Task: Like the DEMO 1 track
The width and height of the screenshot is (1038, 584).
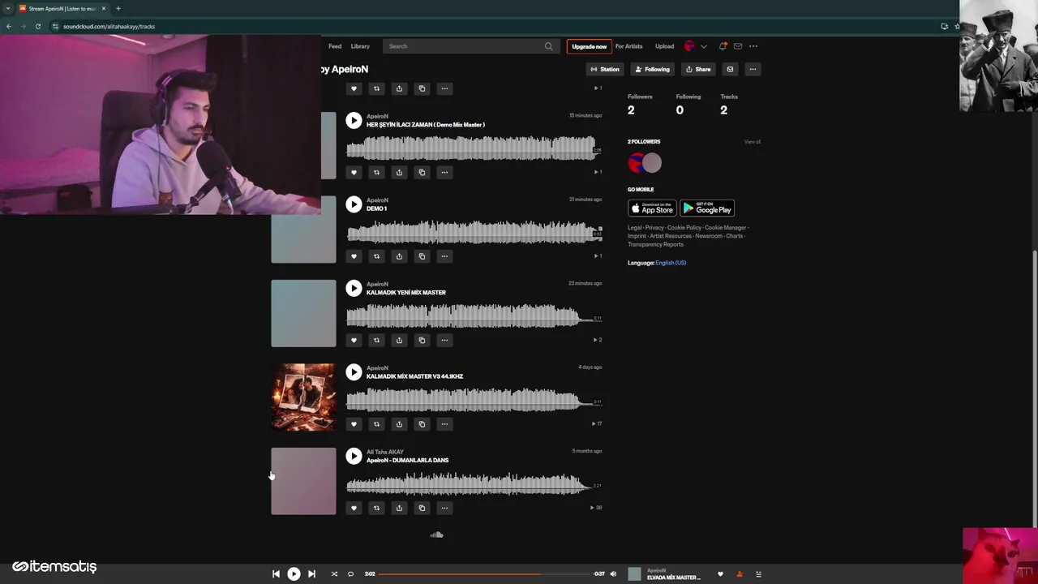Action: [354, 256]
